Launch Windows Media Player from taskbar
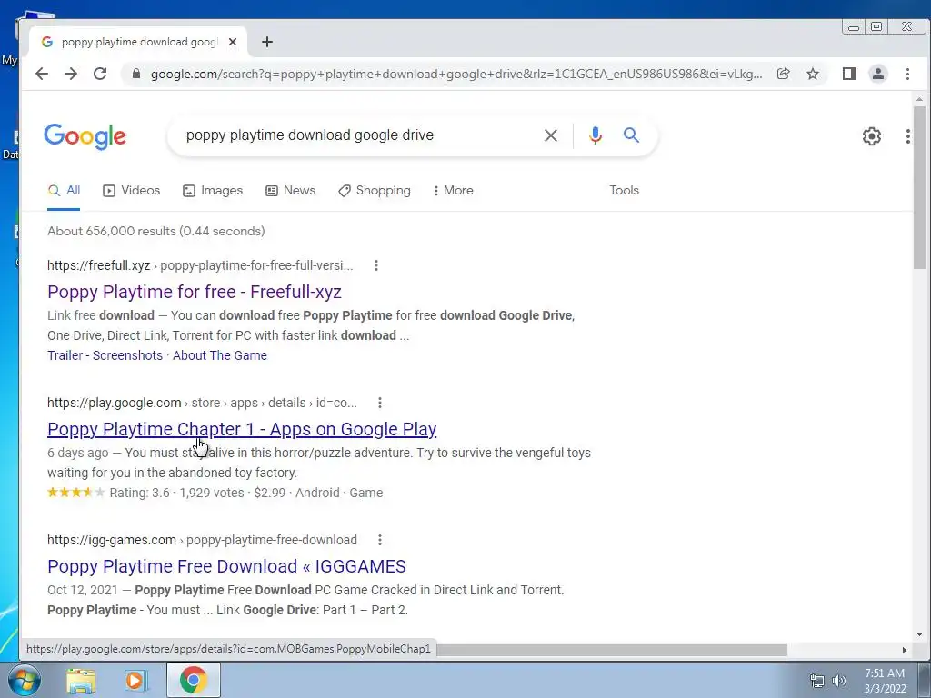The width and height of the screenshot is (931, 698). pos(135,681)
